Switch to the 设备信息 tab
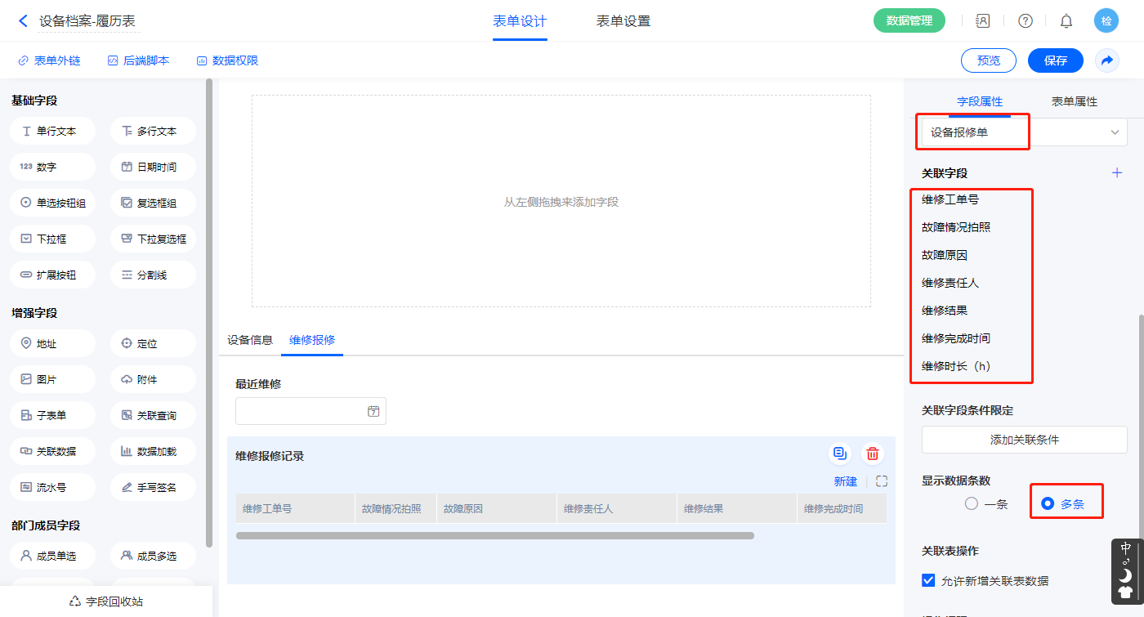The width and height of the screenshot is (1144, 617). click(250, 340)
